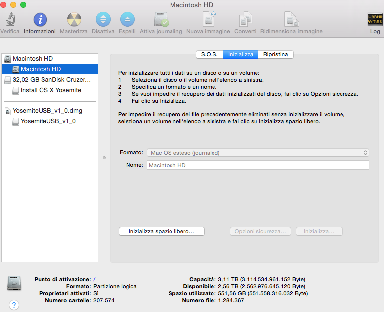Switch to the Ripristina tab
The height and width of the screenshot is (312, 384).
275,54
